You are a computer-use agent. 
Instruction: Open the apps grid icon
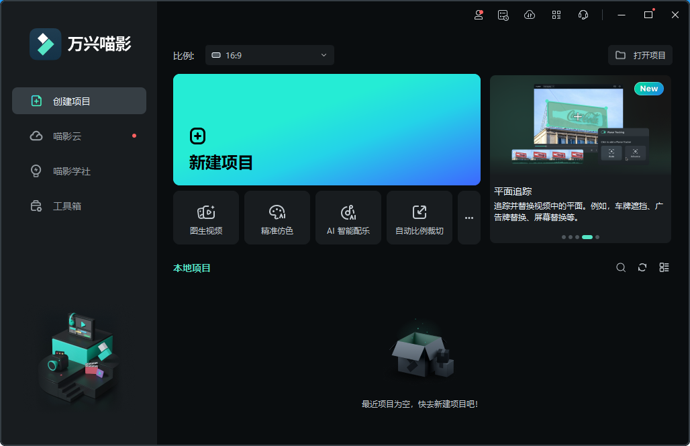coord(556,15)
